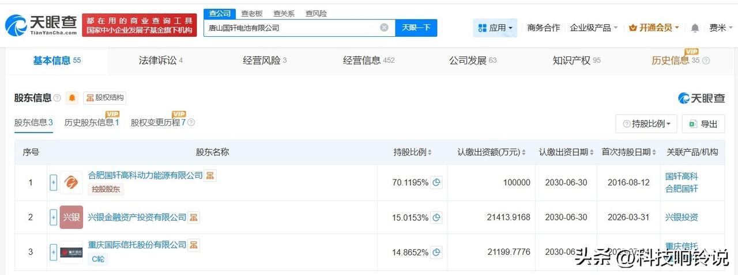Click the 100000 subscribed capital cell
Image resolution: width=738 pixels, height=275 pixels.
pyautogui.click(x=517, y=182)
